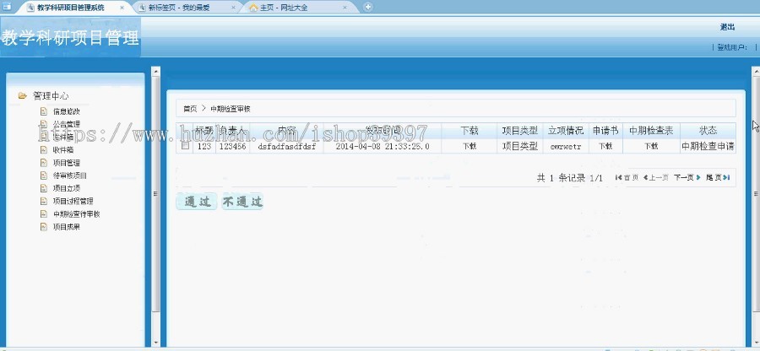The image size is (760, 351).
Task: Click the 教学科研项目管理 header title
Action: tap(70, 38)
